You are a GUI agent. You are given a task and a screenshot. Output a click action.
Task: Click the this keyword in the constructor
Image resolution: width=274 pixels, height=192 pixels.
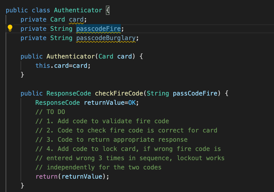pos(43,66)
